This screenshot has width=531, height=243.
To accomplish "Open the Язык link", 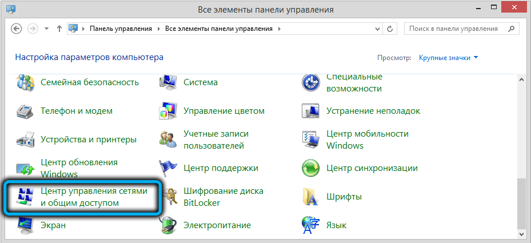I will [x=336, y=225].
